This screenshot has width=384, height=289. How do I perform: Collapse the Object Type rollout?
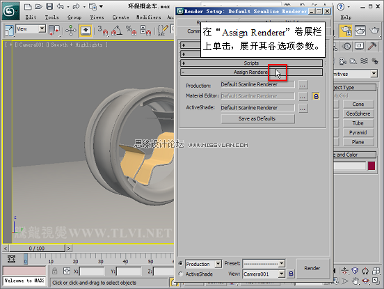[x=354, y=87]
